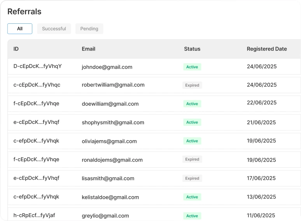Viewport: 301px width, 221px height.
Task: Click registered date in robertwilliam@gmail.com row
Action: [x=262, y=85]
